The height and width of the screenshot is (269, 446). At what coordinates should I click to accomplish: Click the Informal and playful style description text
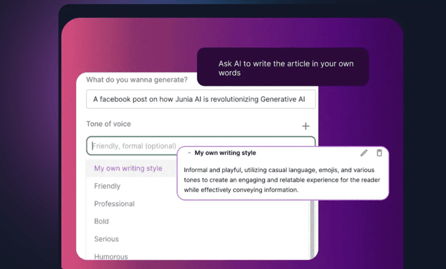[282, 180]
